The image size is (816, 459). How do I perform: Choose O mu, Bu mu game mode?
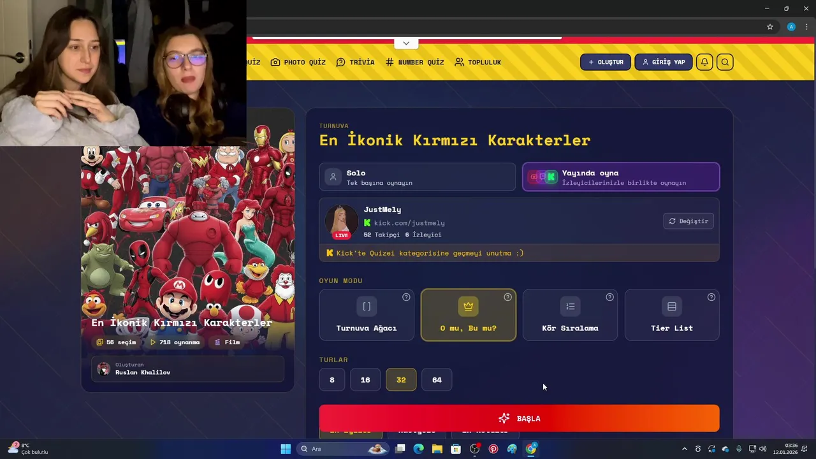[469, 315]
